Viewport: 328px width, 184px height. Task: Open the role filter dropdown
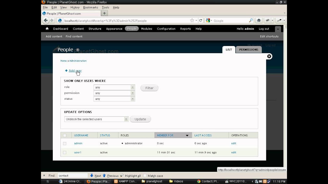tap(114, 87)
